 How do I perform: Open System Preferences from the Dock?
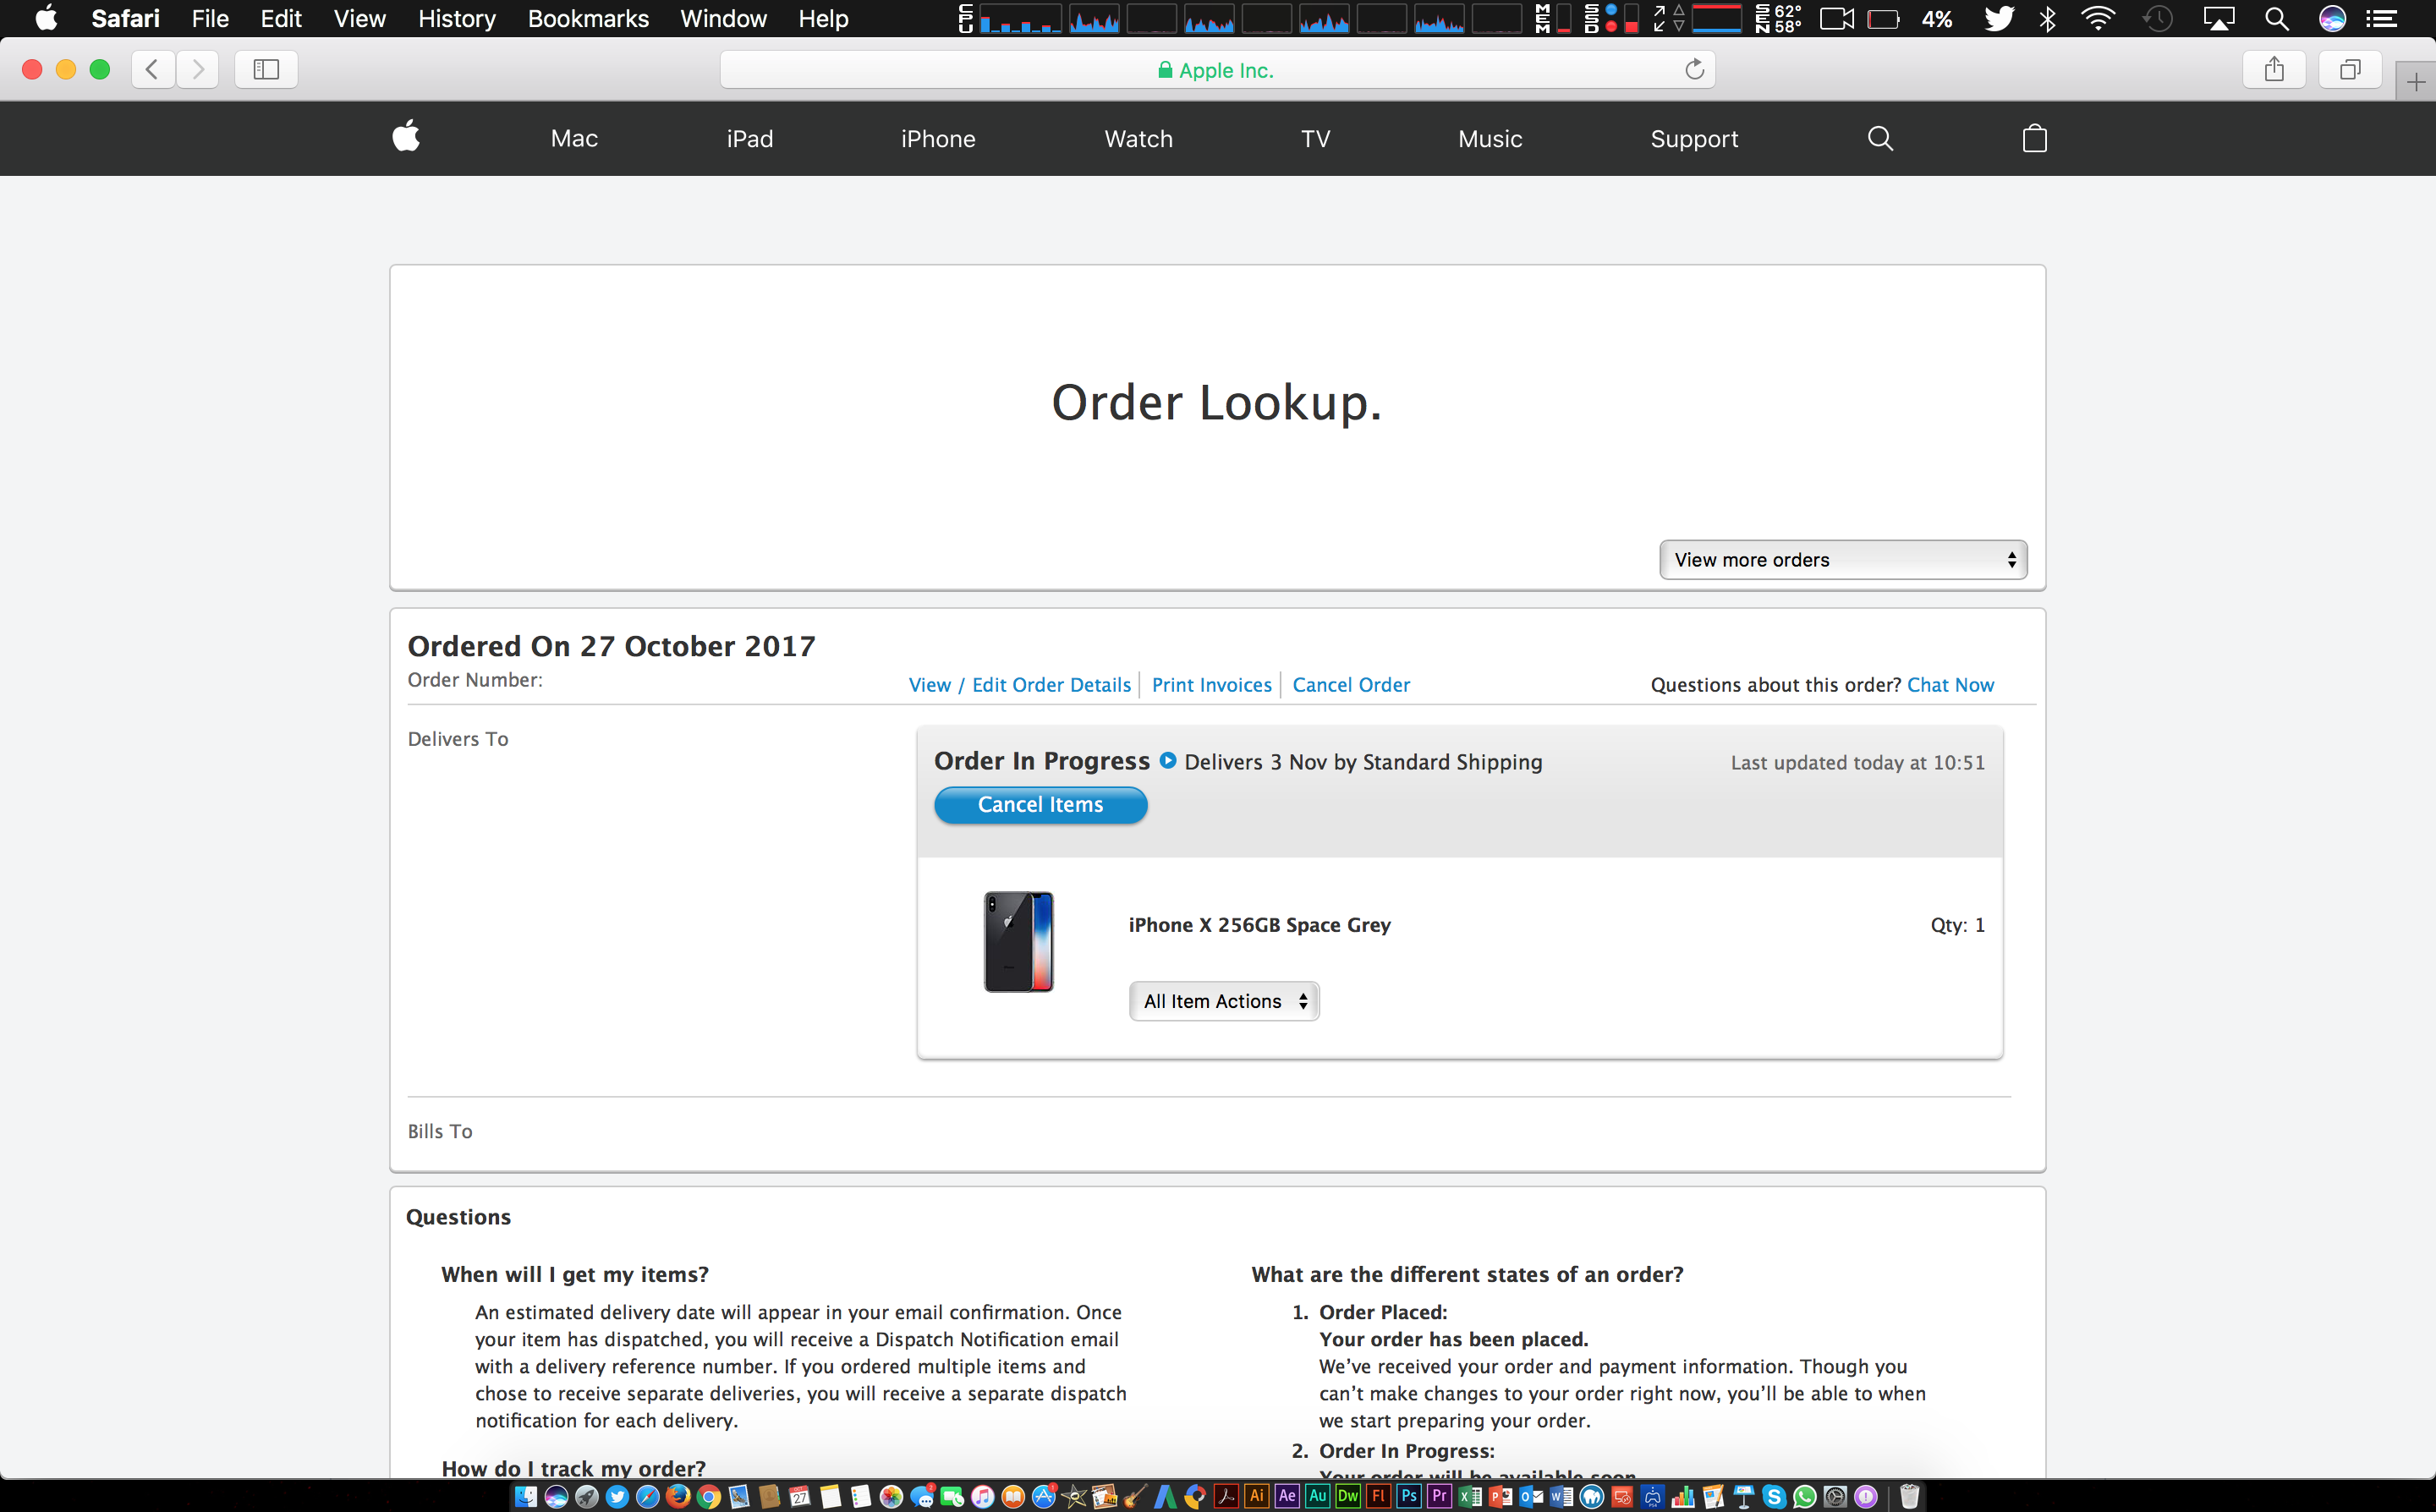coord(1835,1496)
